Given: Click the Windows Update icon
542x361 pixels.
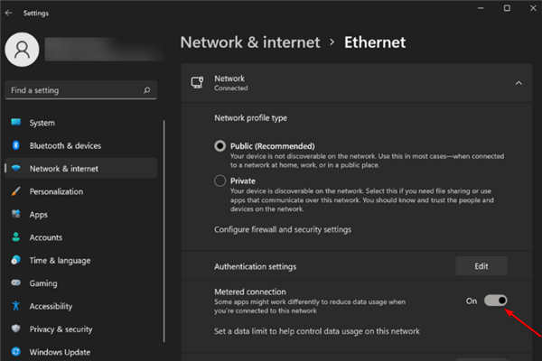Looking at the screenshot, I should point(15,352).
